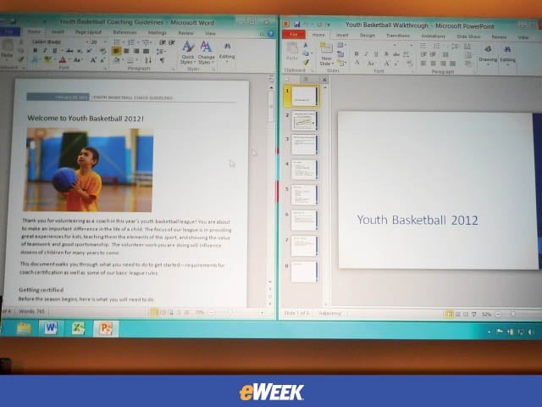Open Word References tab
The image size is (542, 407).
124,32
